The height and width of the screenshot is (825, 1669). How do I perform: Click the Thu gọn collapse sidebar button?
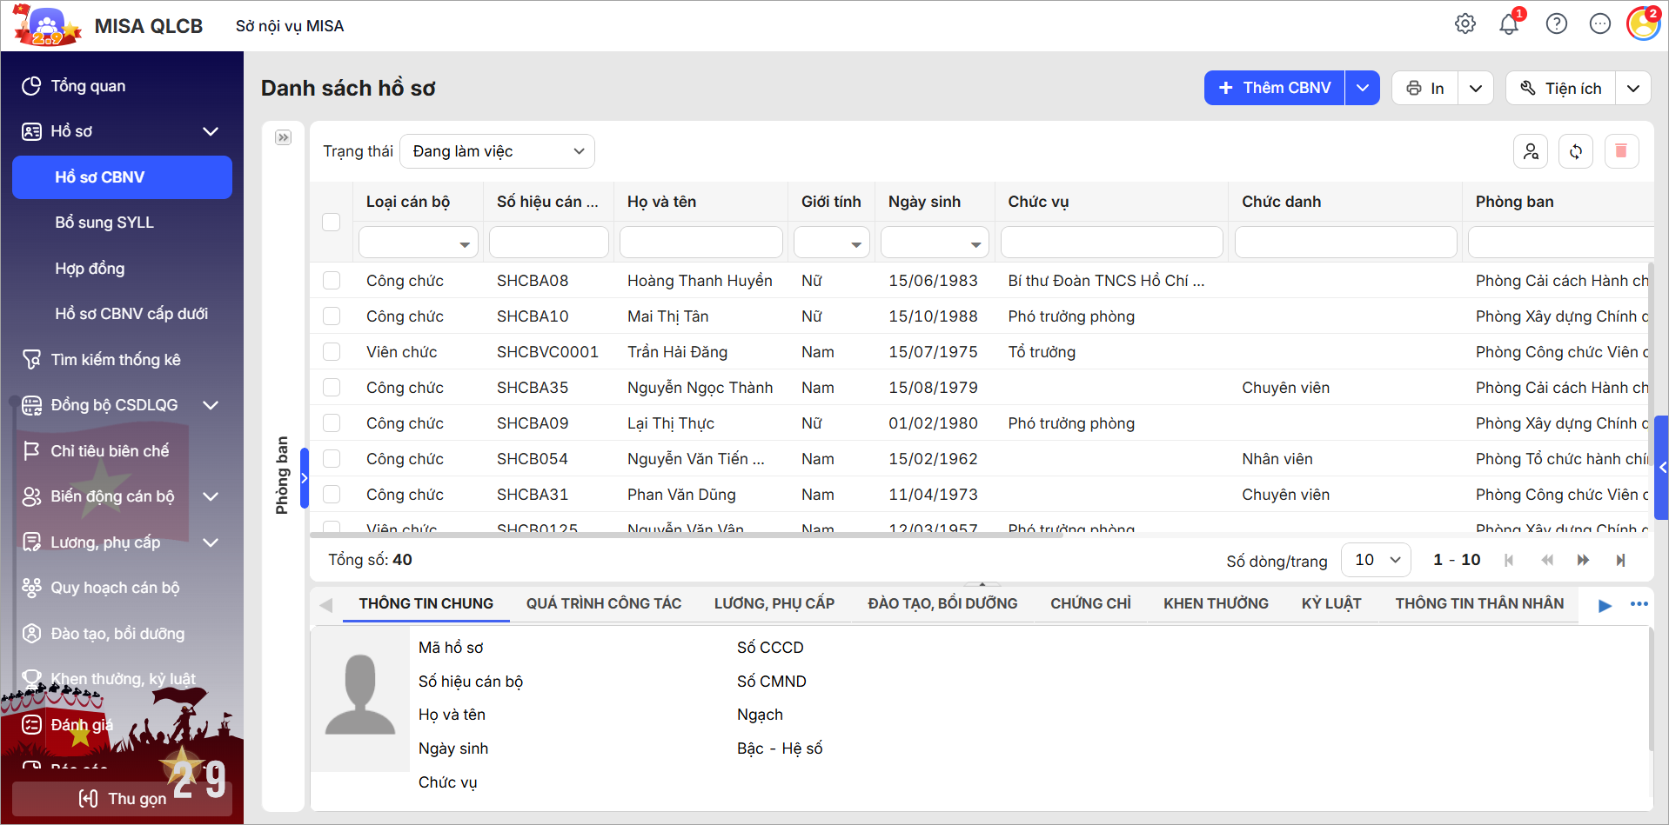122,798
